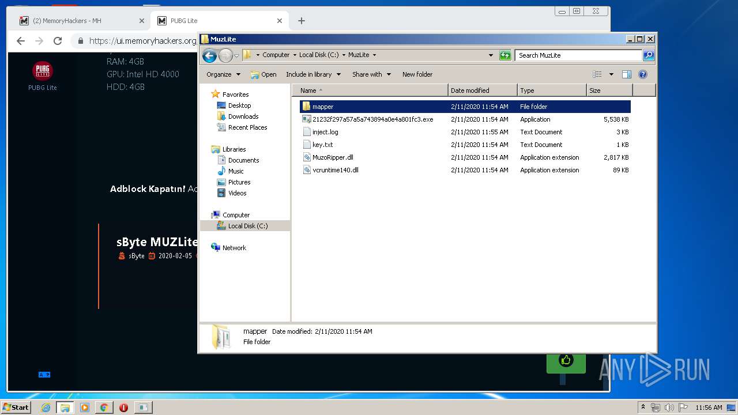Open a new browser tab

(302, 21)
